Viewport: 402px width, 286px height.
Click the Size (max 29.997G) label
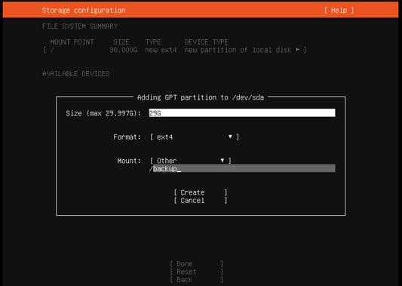pos(103,113)
